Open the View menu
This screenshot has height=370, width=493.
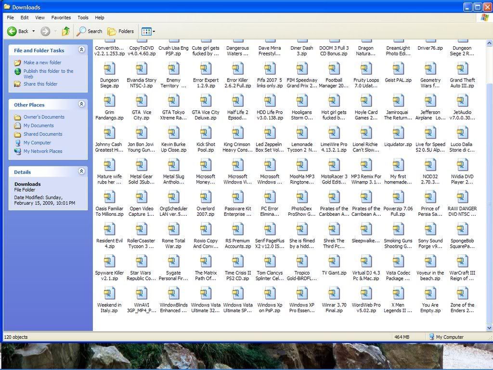40,18
